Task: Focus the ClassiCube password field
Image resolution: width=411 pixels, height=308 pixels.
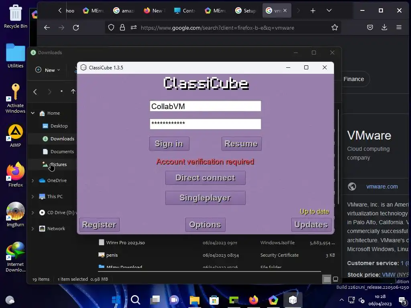Action: point(205,124)
